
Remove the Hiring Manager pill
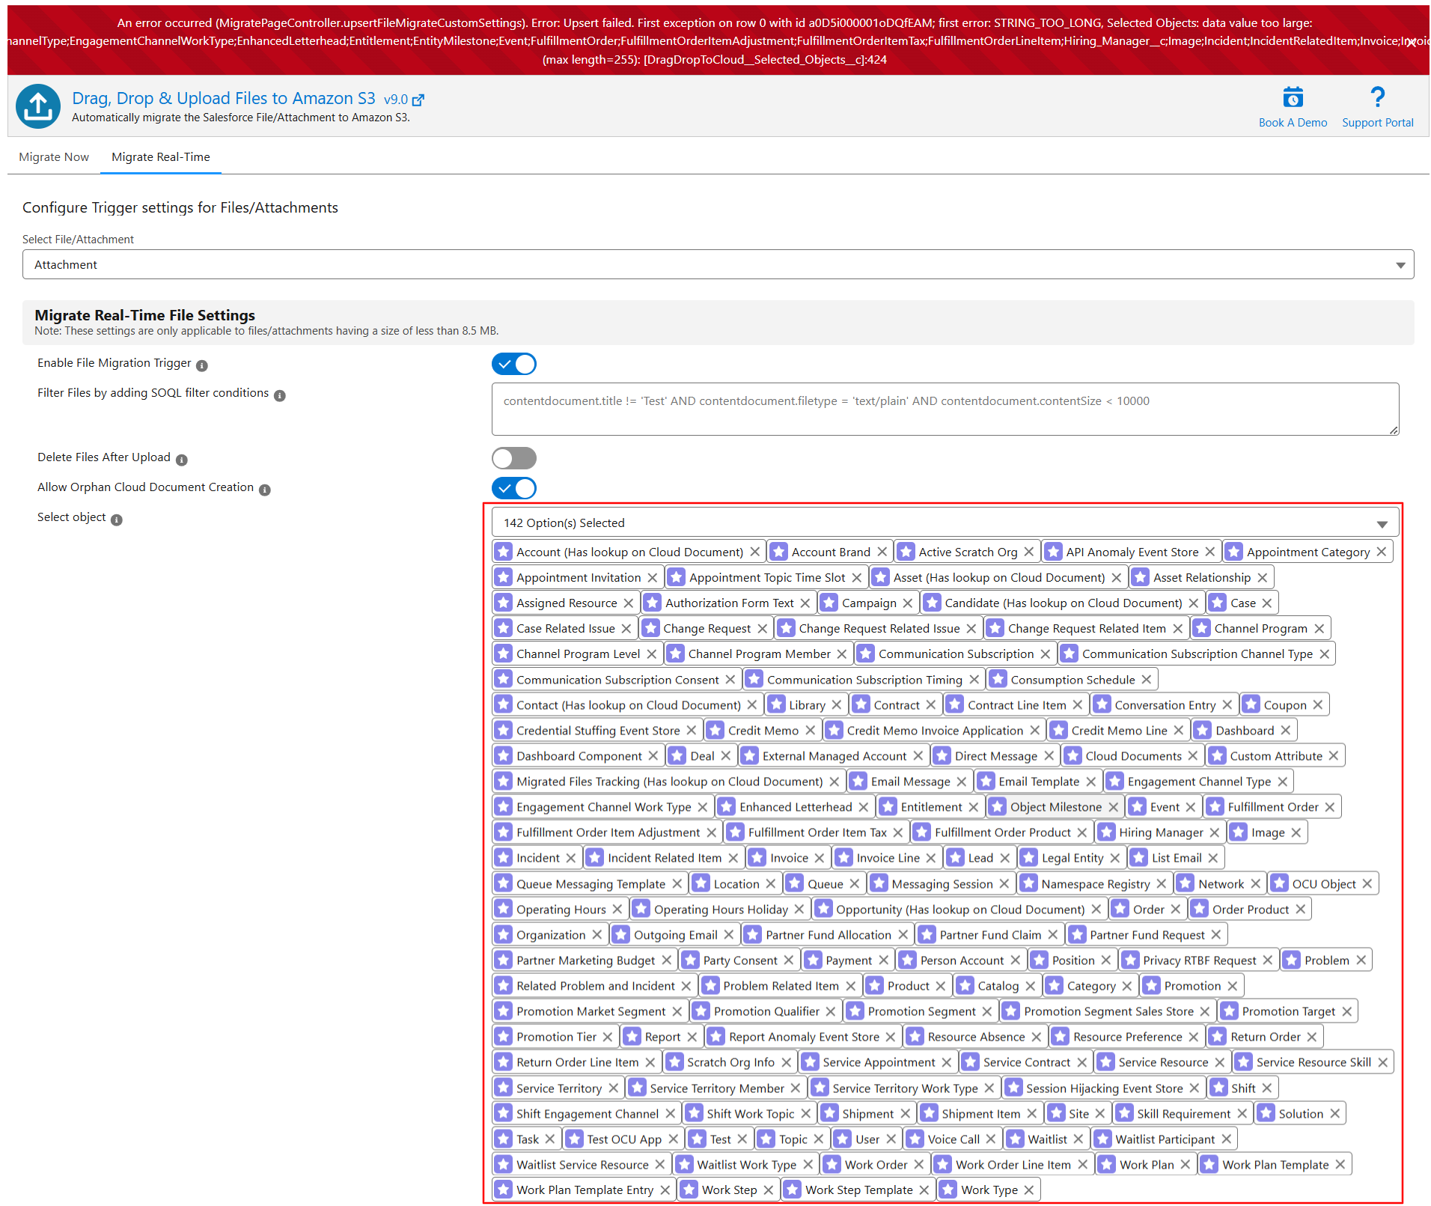(x=1215, y=832)
